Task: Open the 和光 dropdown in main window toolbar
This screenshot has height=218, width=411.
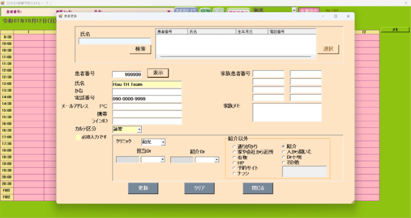Action: (294, 11)
